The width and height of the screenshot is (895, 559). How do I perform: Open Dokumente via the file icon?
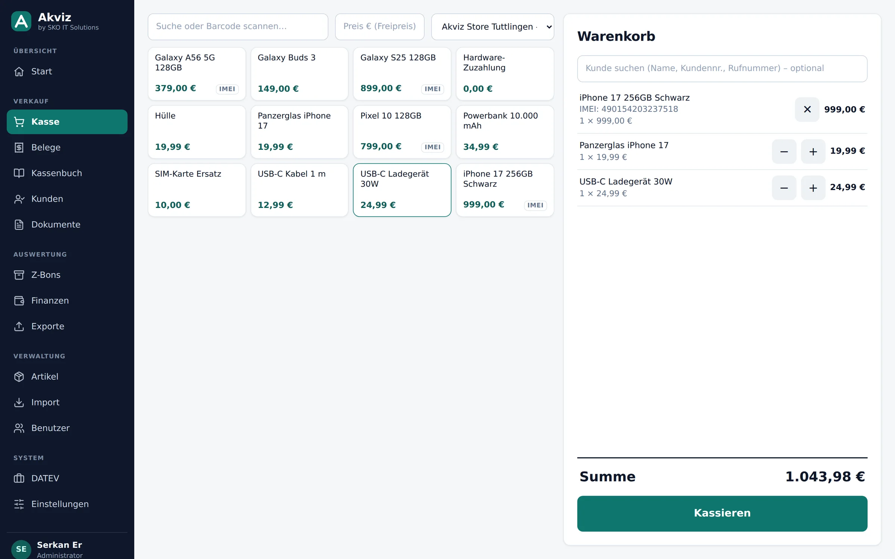(19, 224)
